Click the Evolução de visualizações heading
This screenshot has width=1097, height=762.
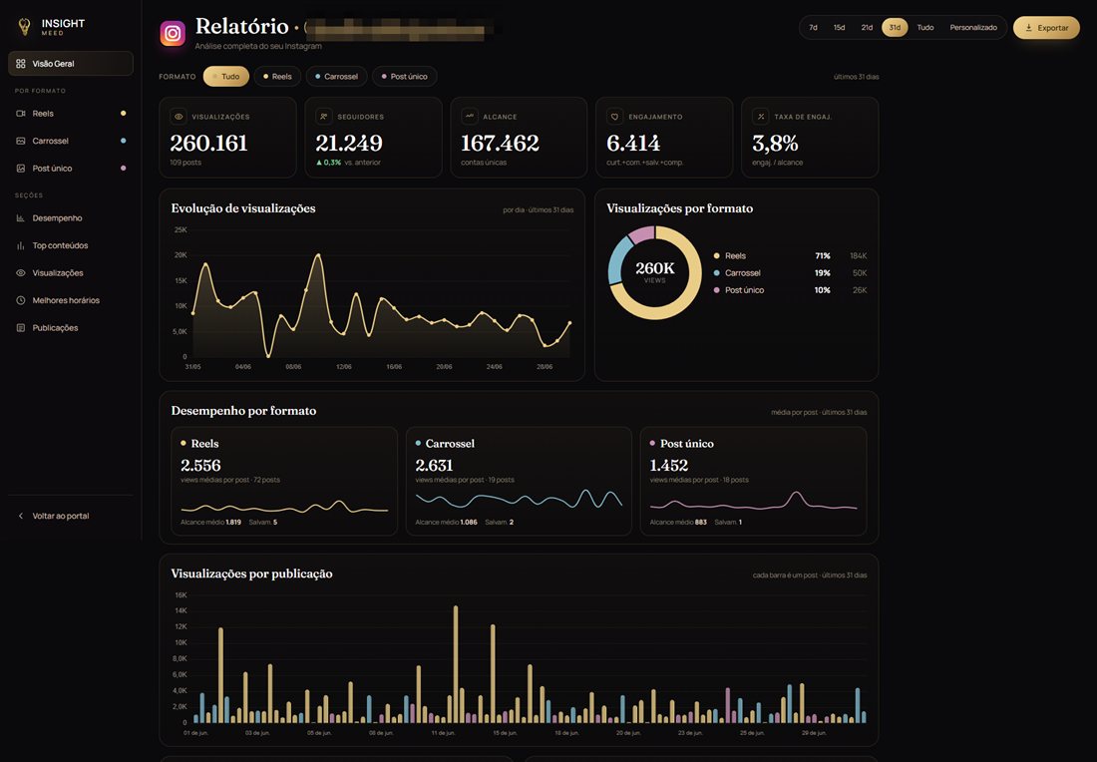tap(243, 208)
